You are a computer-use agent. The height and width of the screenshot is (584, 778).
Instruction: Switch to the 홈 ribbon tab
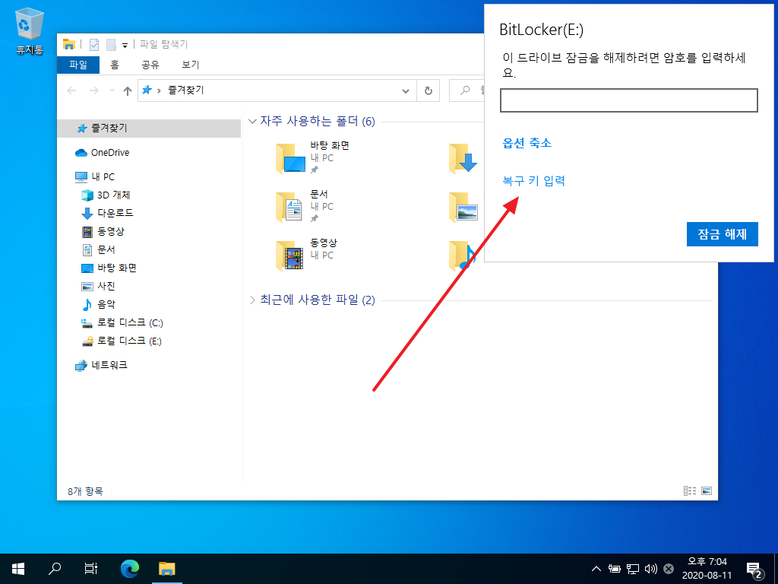click(115, 65)
